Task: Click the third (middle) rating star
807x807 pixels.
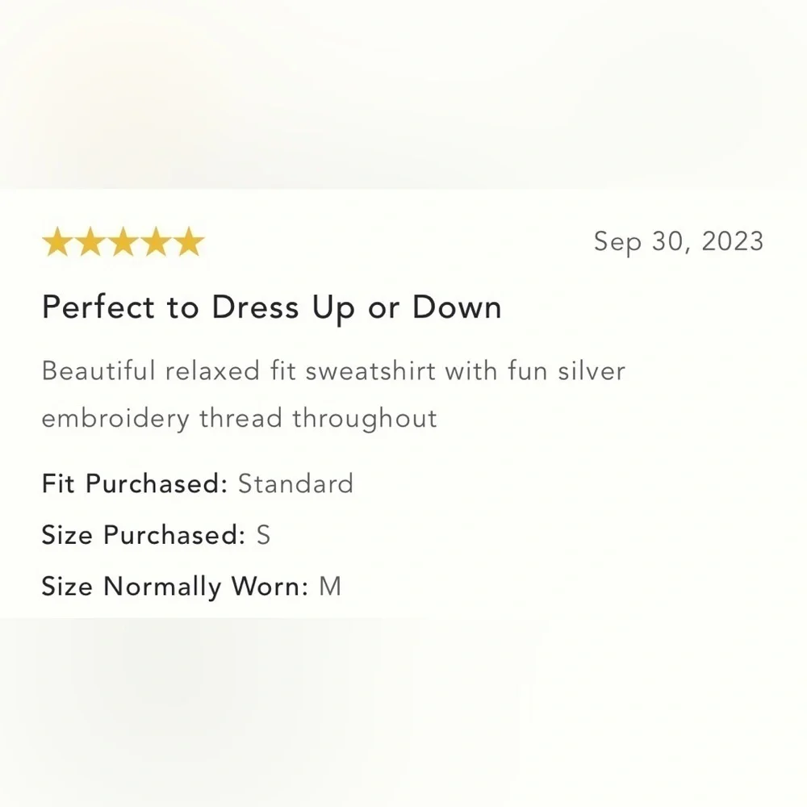Action: [123, 242]
